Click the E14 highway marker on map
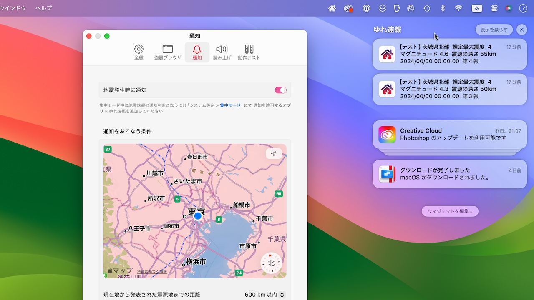 pyautogui.click(x=239, y=273)
